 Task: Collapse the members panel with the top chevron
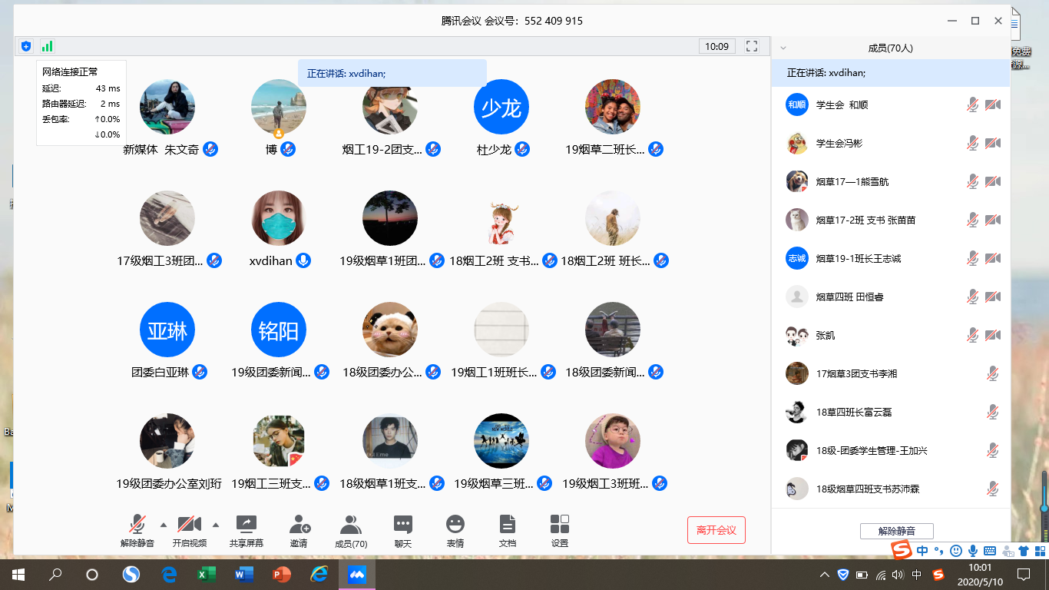point(782,47)
